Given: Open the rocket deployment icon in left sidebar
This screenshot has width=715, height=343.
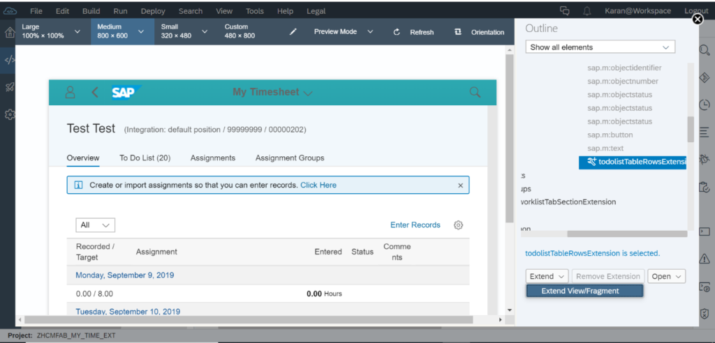Looking at the screenshot, I should [8, 87].
